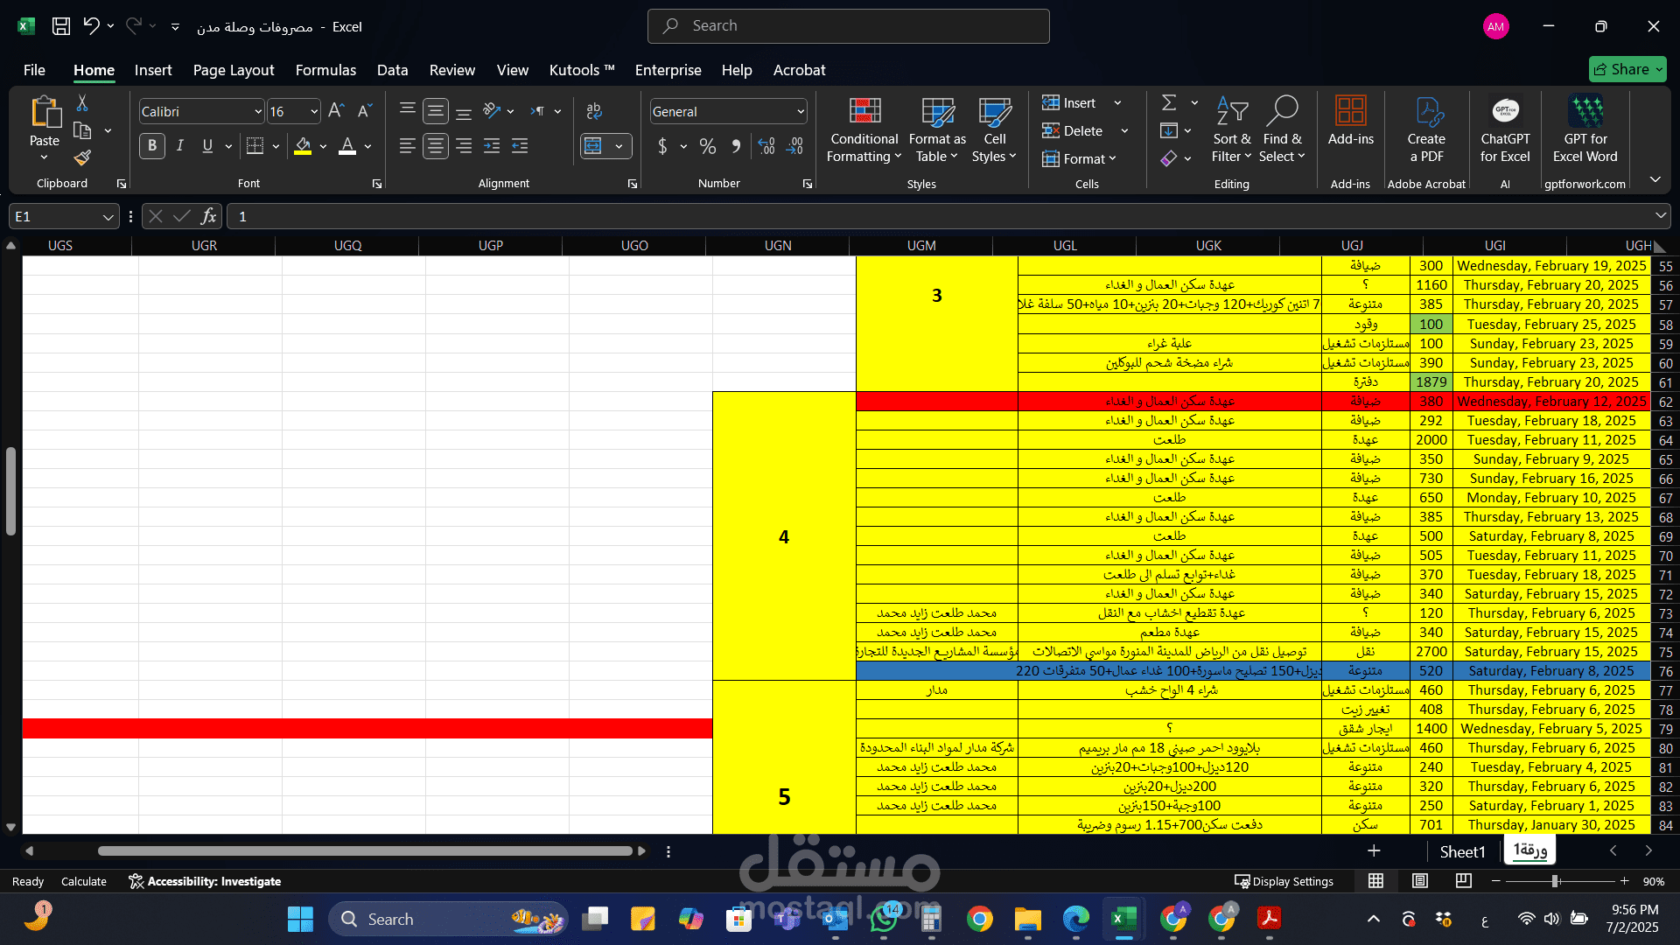1680x945 pixels.
Task: Click the Save icon in title bar
Action: [x=61, y=26]
